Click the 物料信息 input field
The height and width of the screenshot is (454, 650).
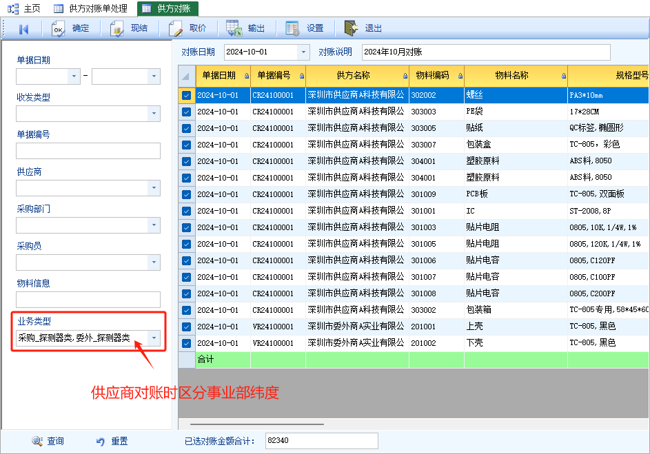click(88, 300)
